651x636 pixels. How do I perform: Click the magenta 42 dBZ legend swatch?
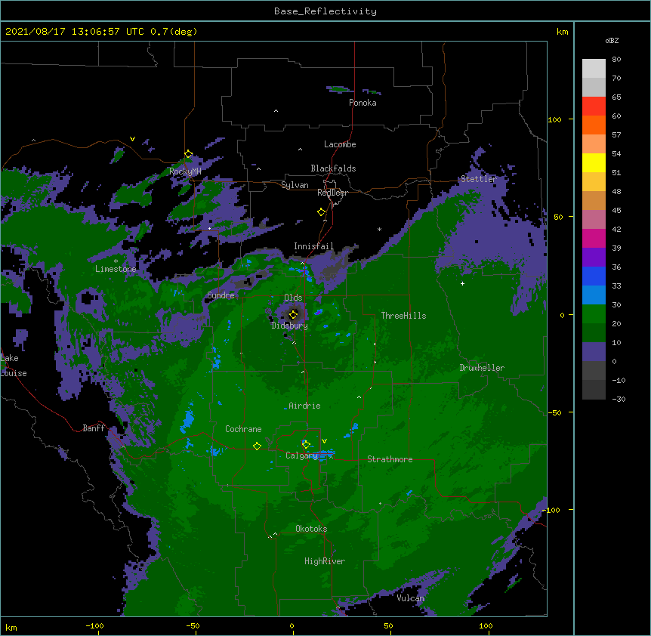tap(594, 238)
